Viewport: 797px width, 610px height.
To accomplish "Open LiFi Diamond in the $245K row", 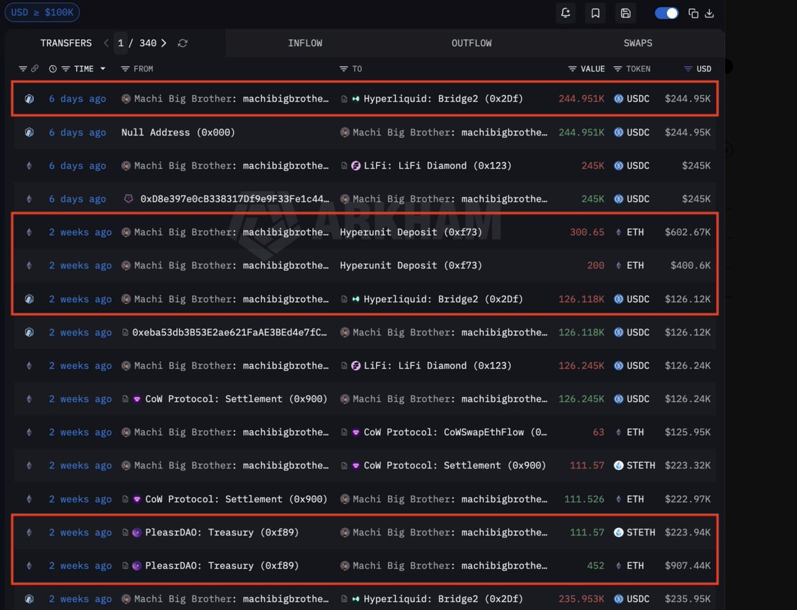I will 438,166.
